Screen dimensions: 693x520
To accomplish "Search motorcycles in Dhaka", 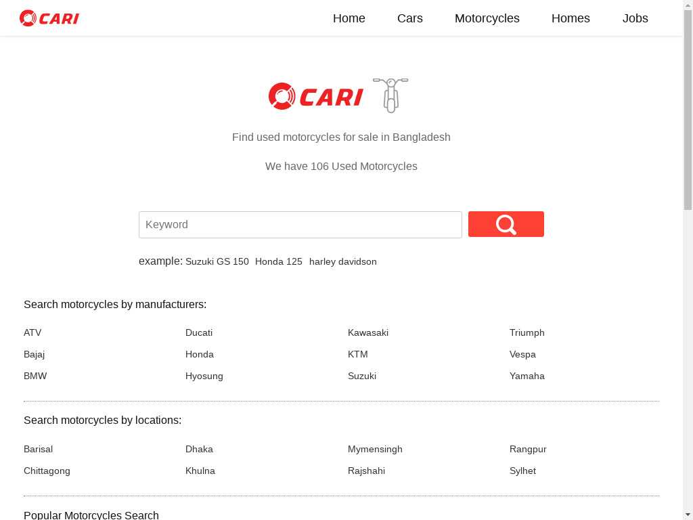I will click(x=199, y=449).
